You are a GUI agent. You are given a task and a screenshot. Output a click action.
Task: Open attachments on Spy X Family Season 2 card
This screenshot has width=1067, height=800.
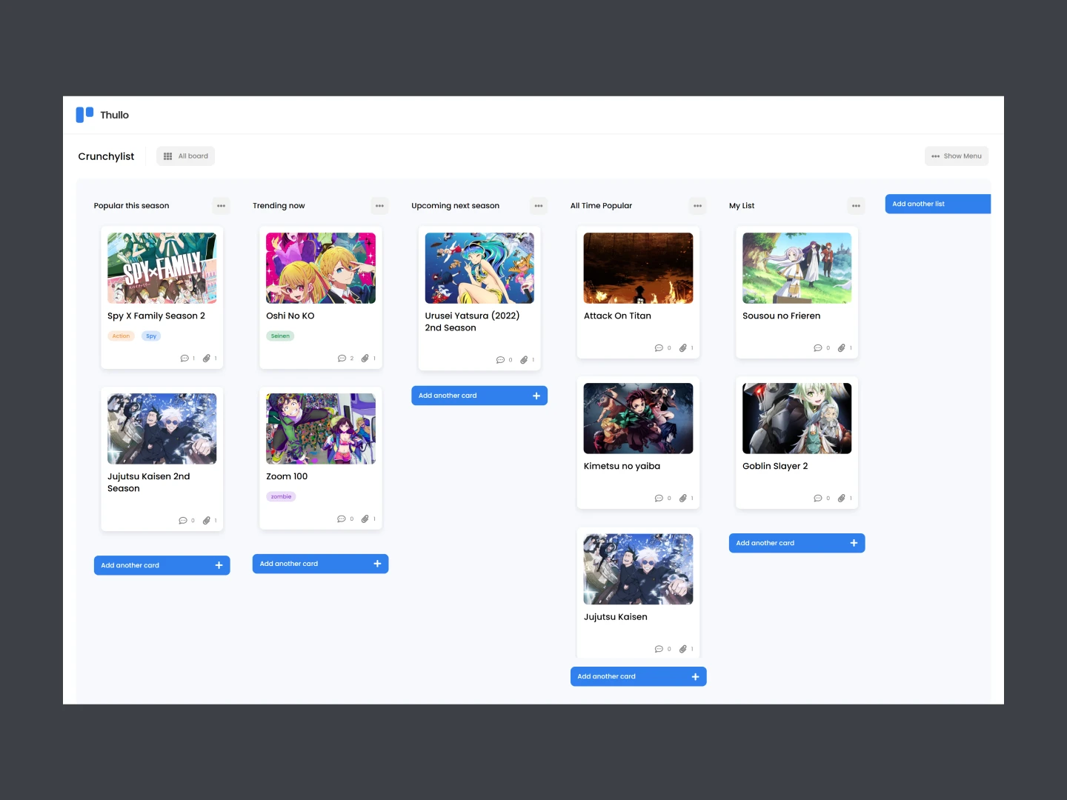[x=207, y=359]
